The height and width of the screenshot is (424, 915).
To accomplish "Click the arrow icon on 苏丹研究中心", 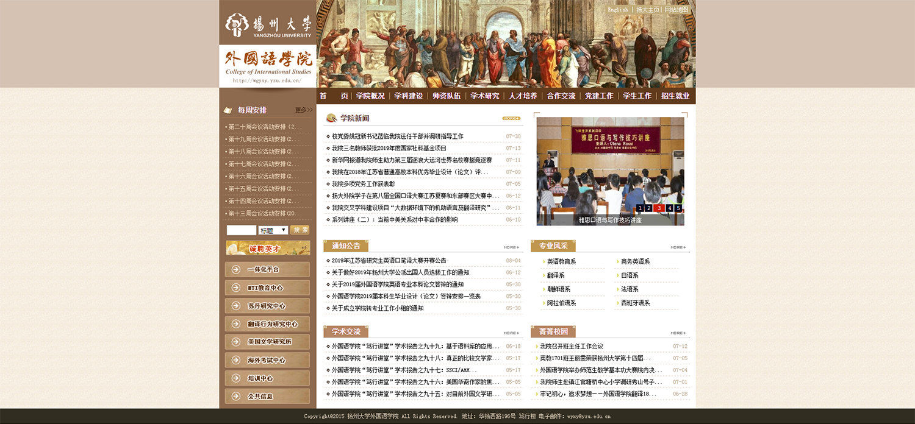I will [236, 306].
